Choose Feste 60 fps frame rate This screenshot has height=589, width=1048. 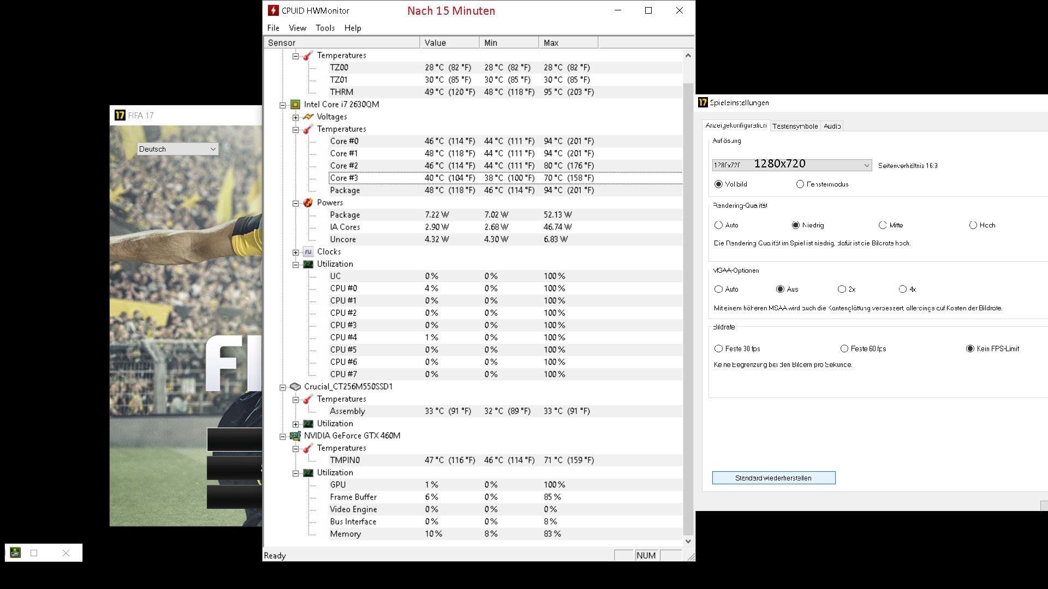pos(844,348)
